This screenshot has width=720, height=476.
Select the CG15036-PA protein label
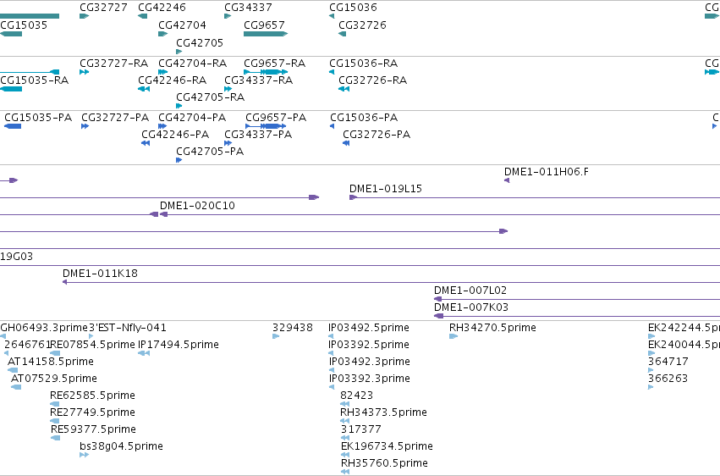pos(364,117)
